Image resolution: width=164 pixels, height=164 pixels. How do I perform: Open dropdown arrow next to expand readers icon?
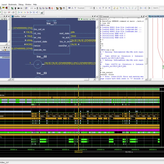147,8
